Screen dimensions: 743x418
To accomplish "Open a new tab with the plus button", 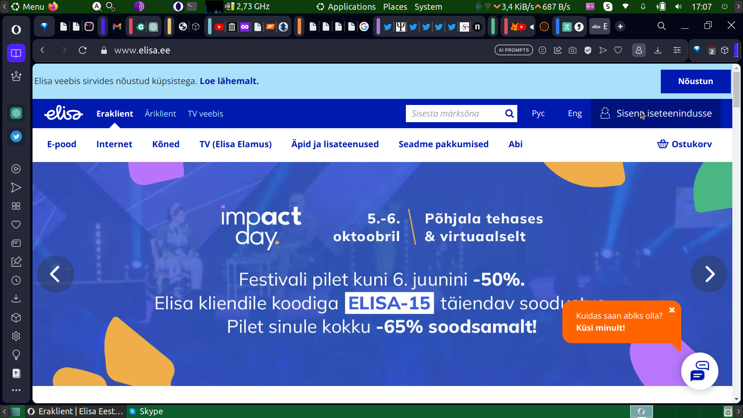I will tap(620, 26).
